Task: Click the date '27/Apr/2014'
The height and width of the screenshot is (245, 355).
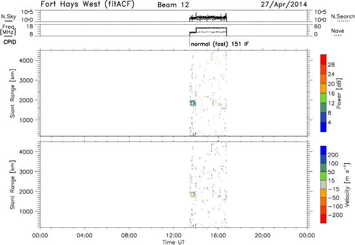Action: [284, 4]
